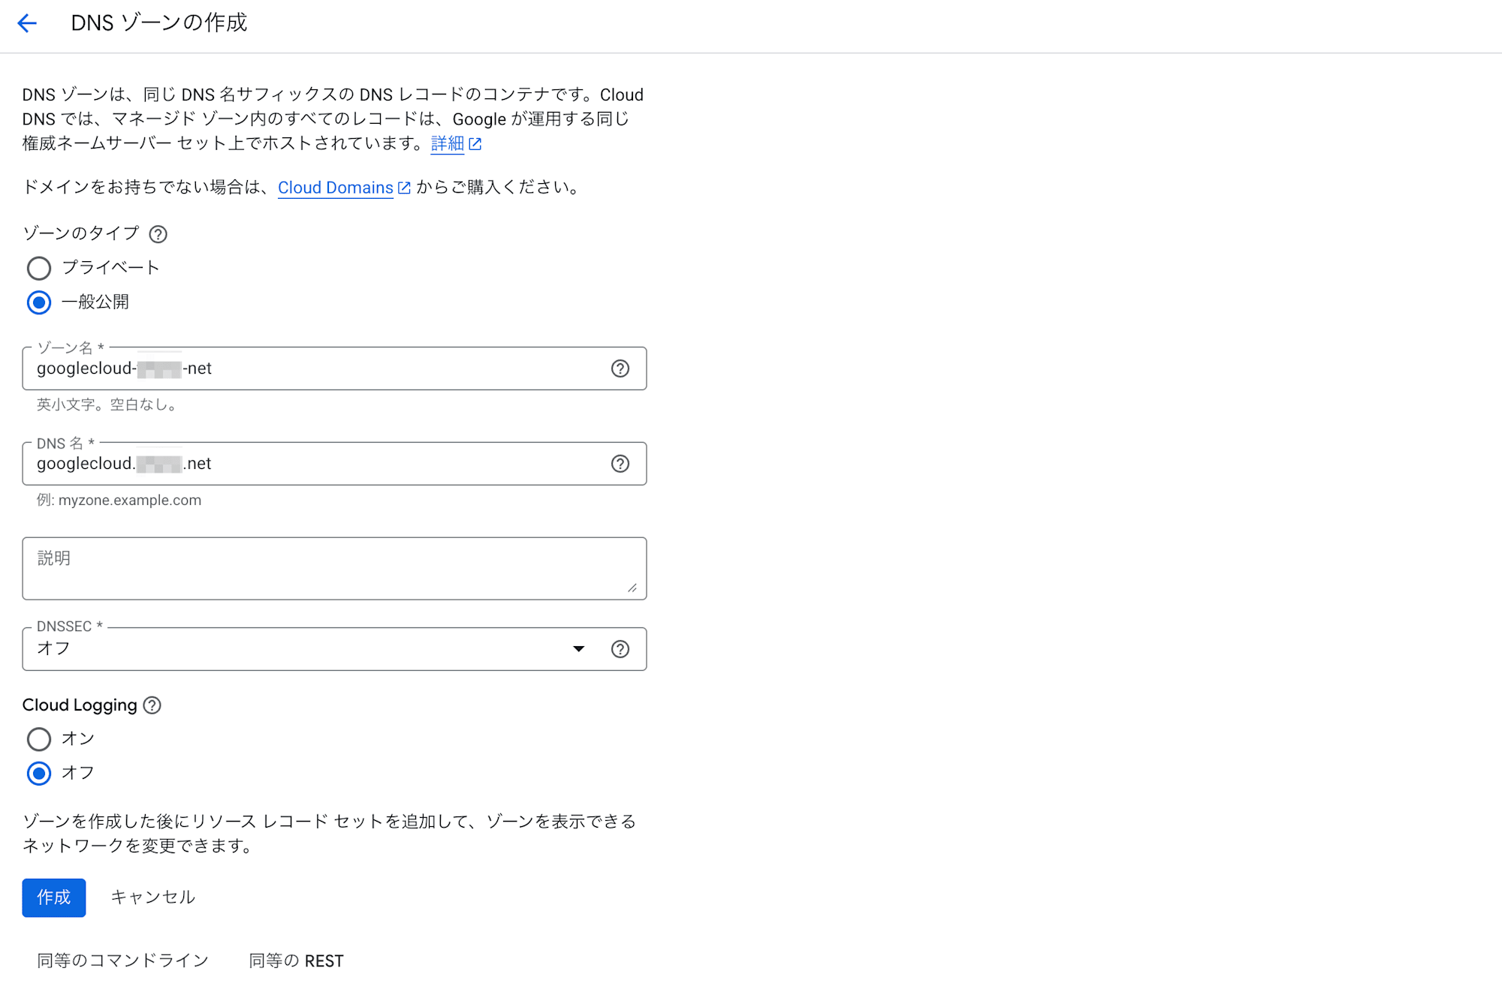Set Cloud Logging to オフ
The image size is (1502, 998).
tap(39, 773)
